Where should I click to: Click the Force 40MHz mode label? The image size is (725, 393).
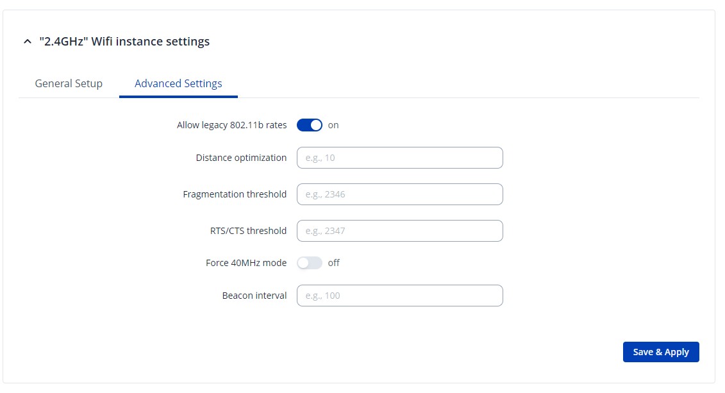pyautogui.click(x=246, y=263)
